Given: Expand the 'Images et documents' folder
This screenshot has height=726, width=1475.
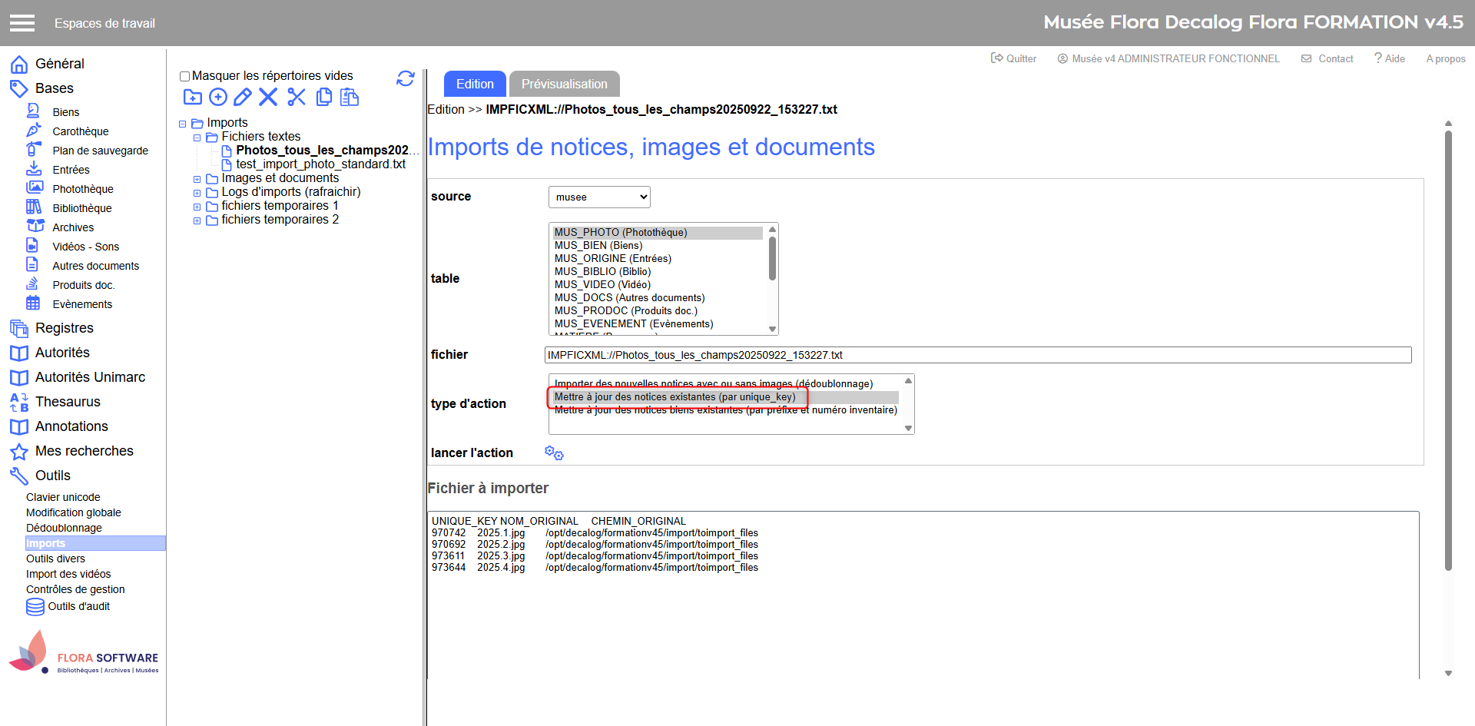Looking at the screenshot, I should coord(197,179).
